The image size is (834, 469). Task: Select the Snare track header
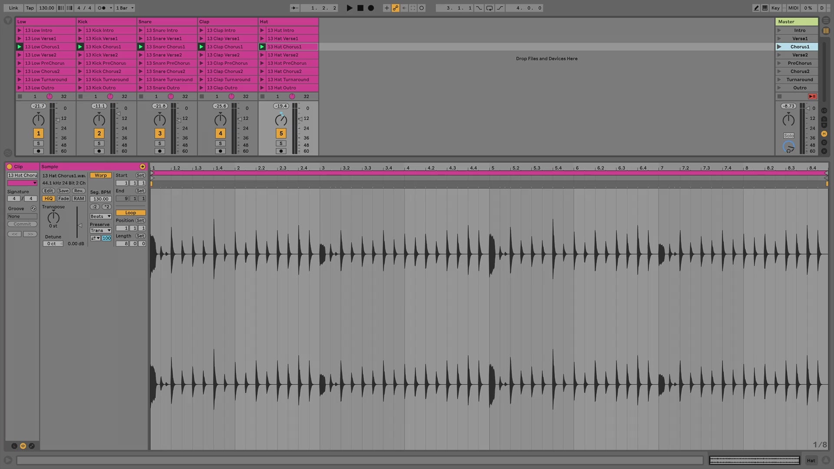(x=167, y=22)
